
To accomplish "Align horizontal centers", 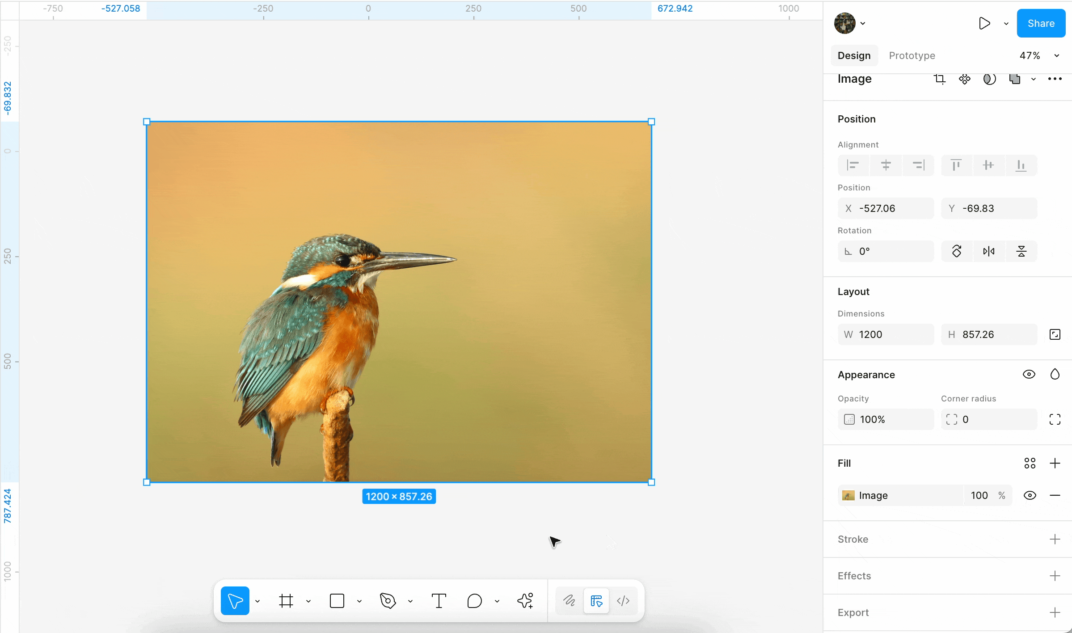I will point(886,165).
